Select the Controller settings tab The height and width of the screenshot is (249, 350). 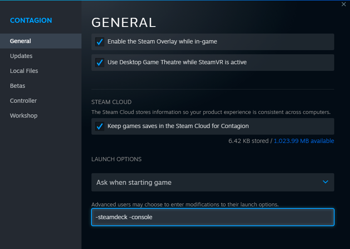click(23, 101)
